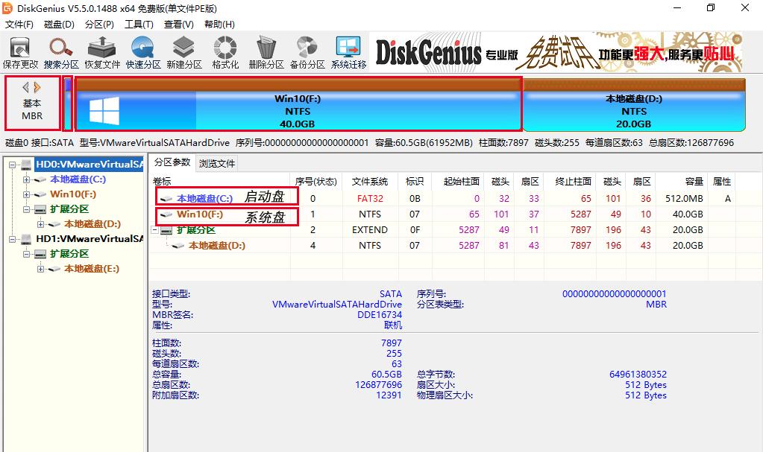Collapse 扩展分区 row in partition table

[x=154, y=230]
